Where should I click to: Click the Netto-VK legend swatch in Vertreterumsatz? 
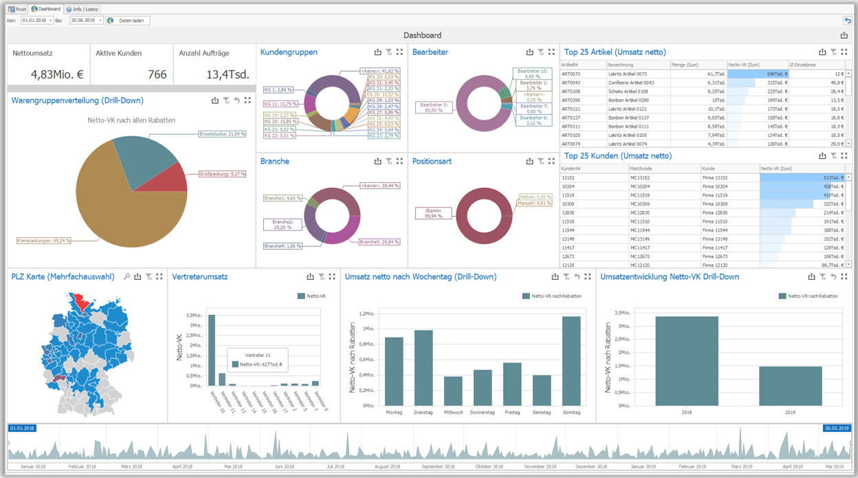pos(301,296)
